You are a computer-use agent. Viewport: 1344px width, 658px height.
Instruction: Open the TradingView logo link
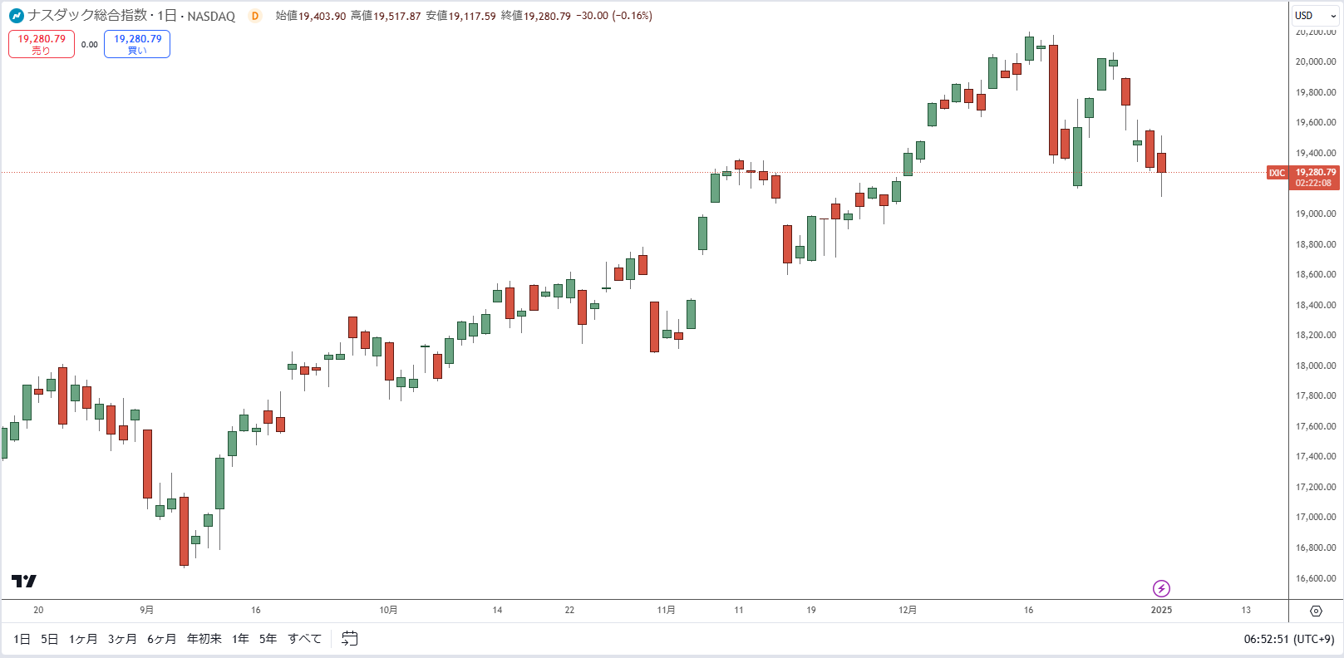(24, 581)
